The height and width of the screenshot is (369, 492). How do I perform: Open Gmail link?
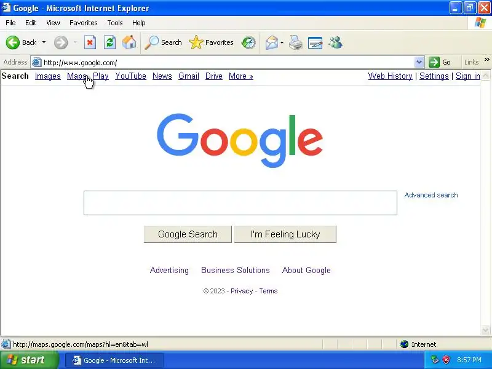(189, 76)
